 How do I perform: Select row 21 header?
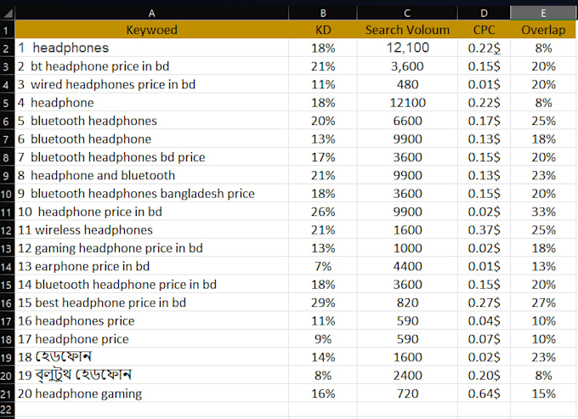(x=6, y=394)
